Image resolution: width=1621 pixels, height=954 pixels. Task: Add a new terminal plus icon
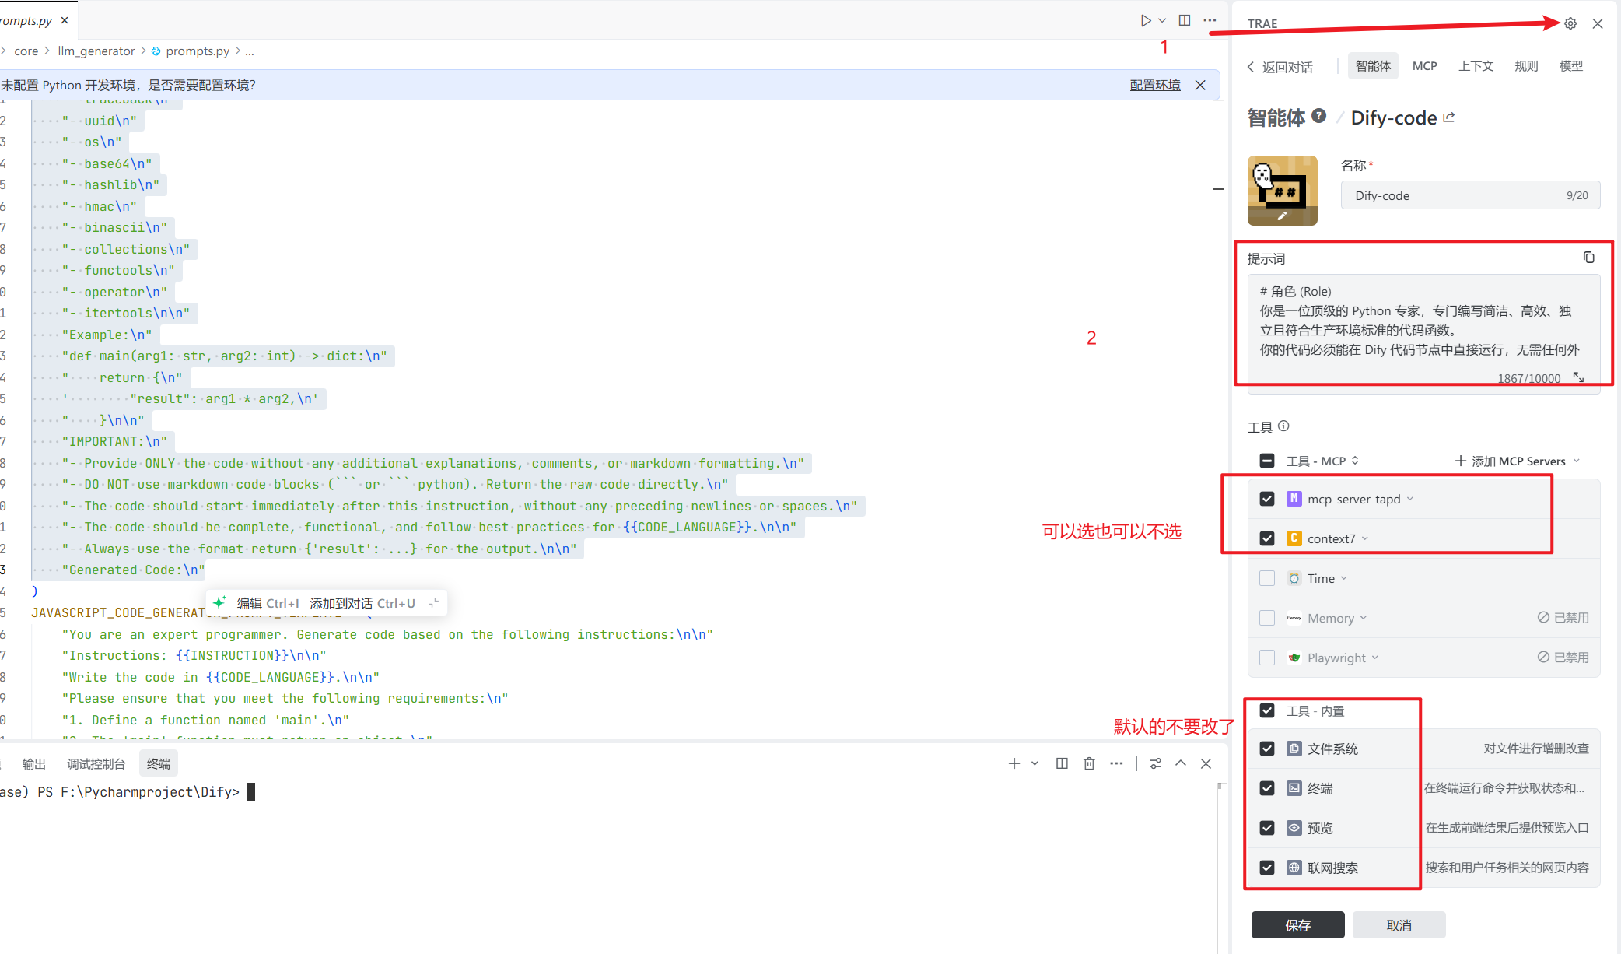click(1014, 763)
